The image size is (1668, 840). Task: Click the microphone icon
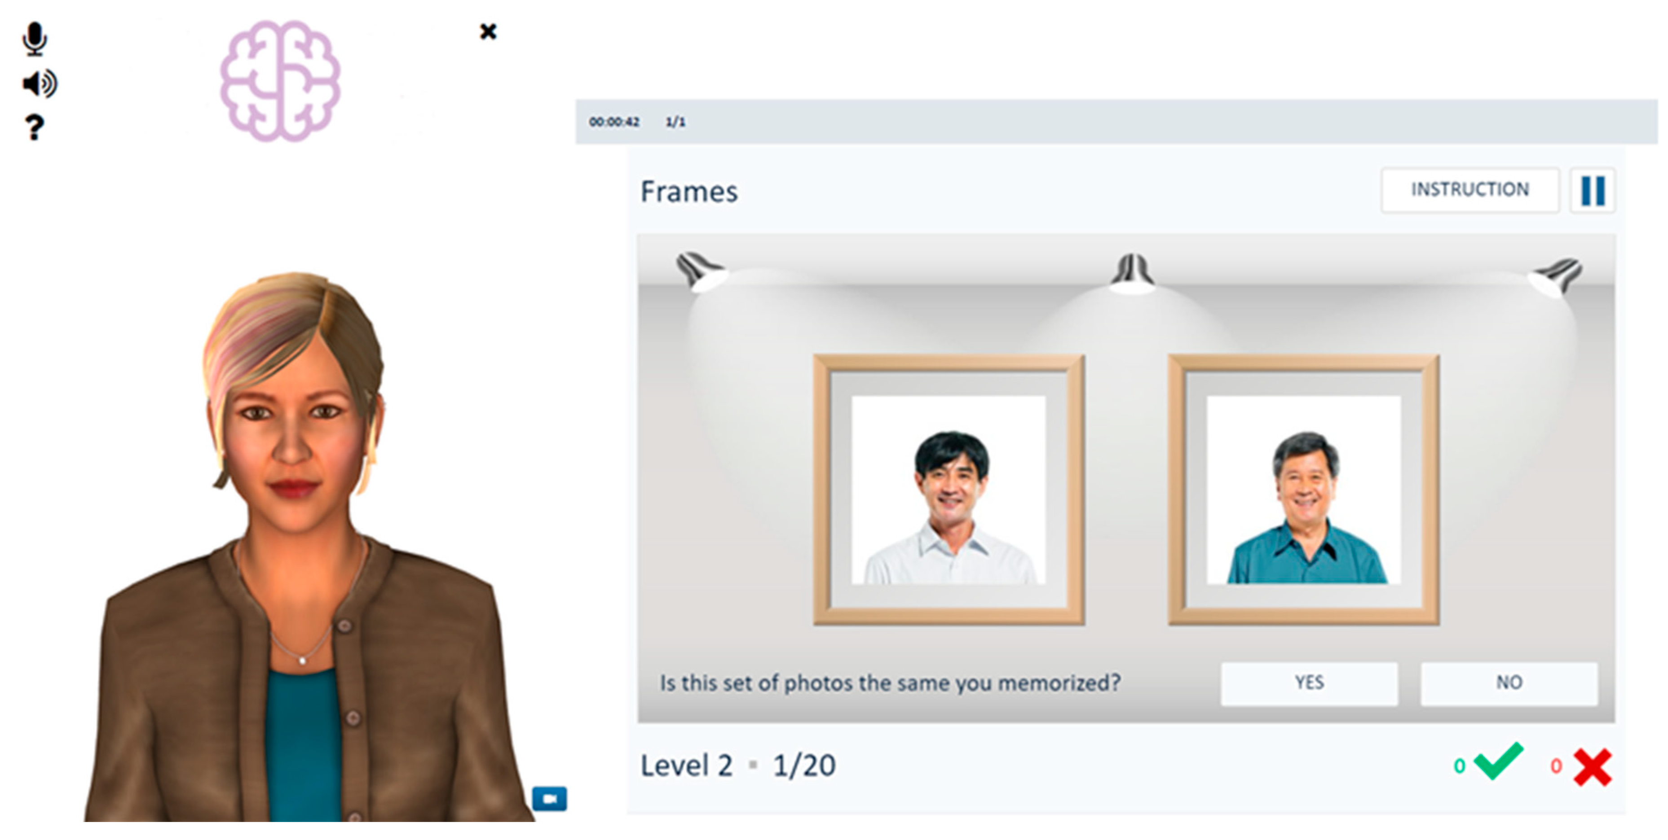[x=34, y=38]
